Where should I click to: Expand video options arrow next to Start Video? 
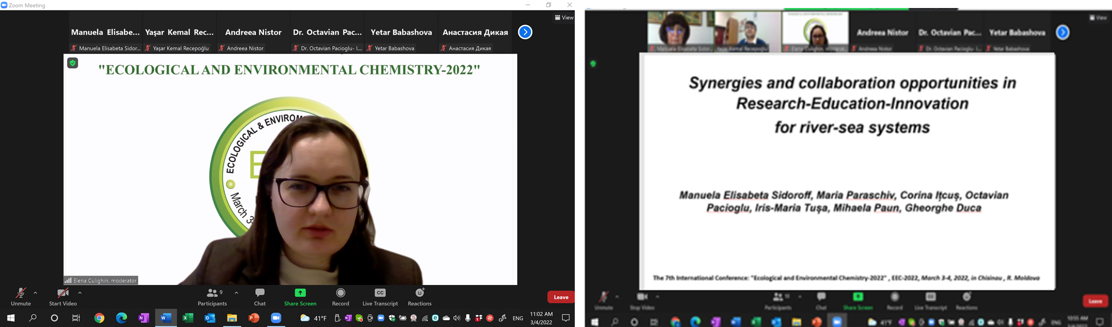[80, 293]
